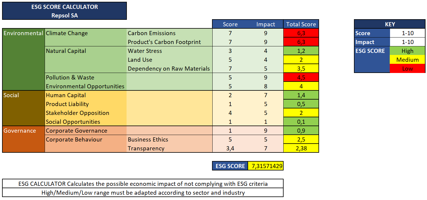Click the ESG SCORE CALCULATOR title cell
427x200 pixels.
tap(64, 7)
